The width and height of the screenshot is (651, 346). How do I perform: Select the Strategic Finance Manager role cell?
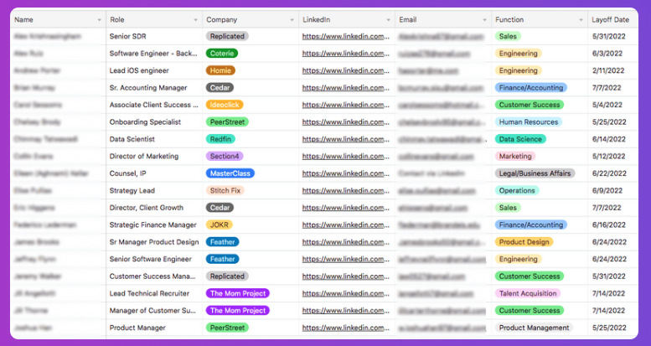(154, 225)
